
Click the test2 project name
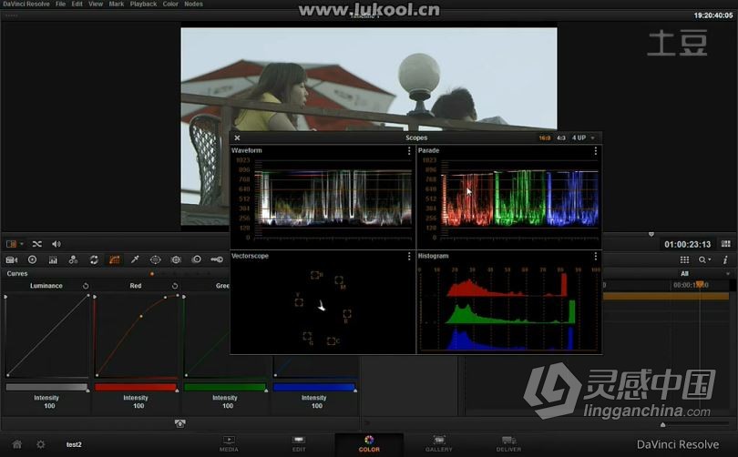coord(74,444)
